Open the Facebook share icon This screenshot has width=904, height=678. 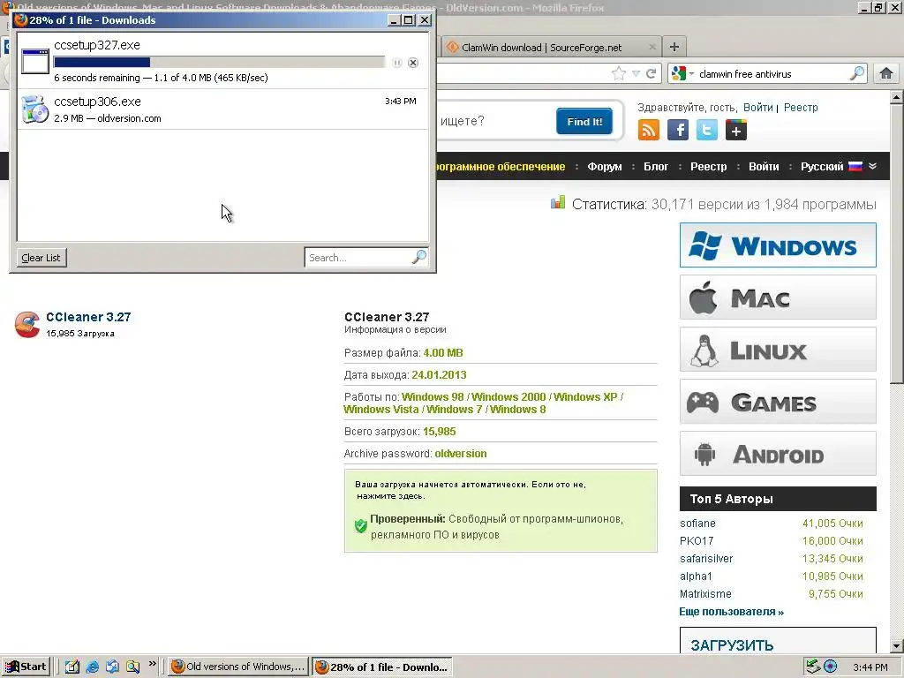678,130
